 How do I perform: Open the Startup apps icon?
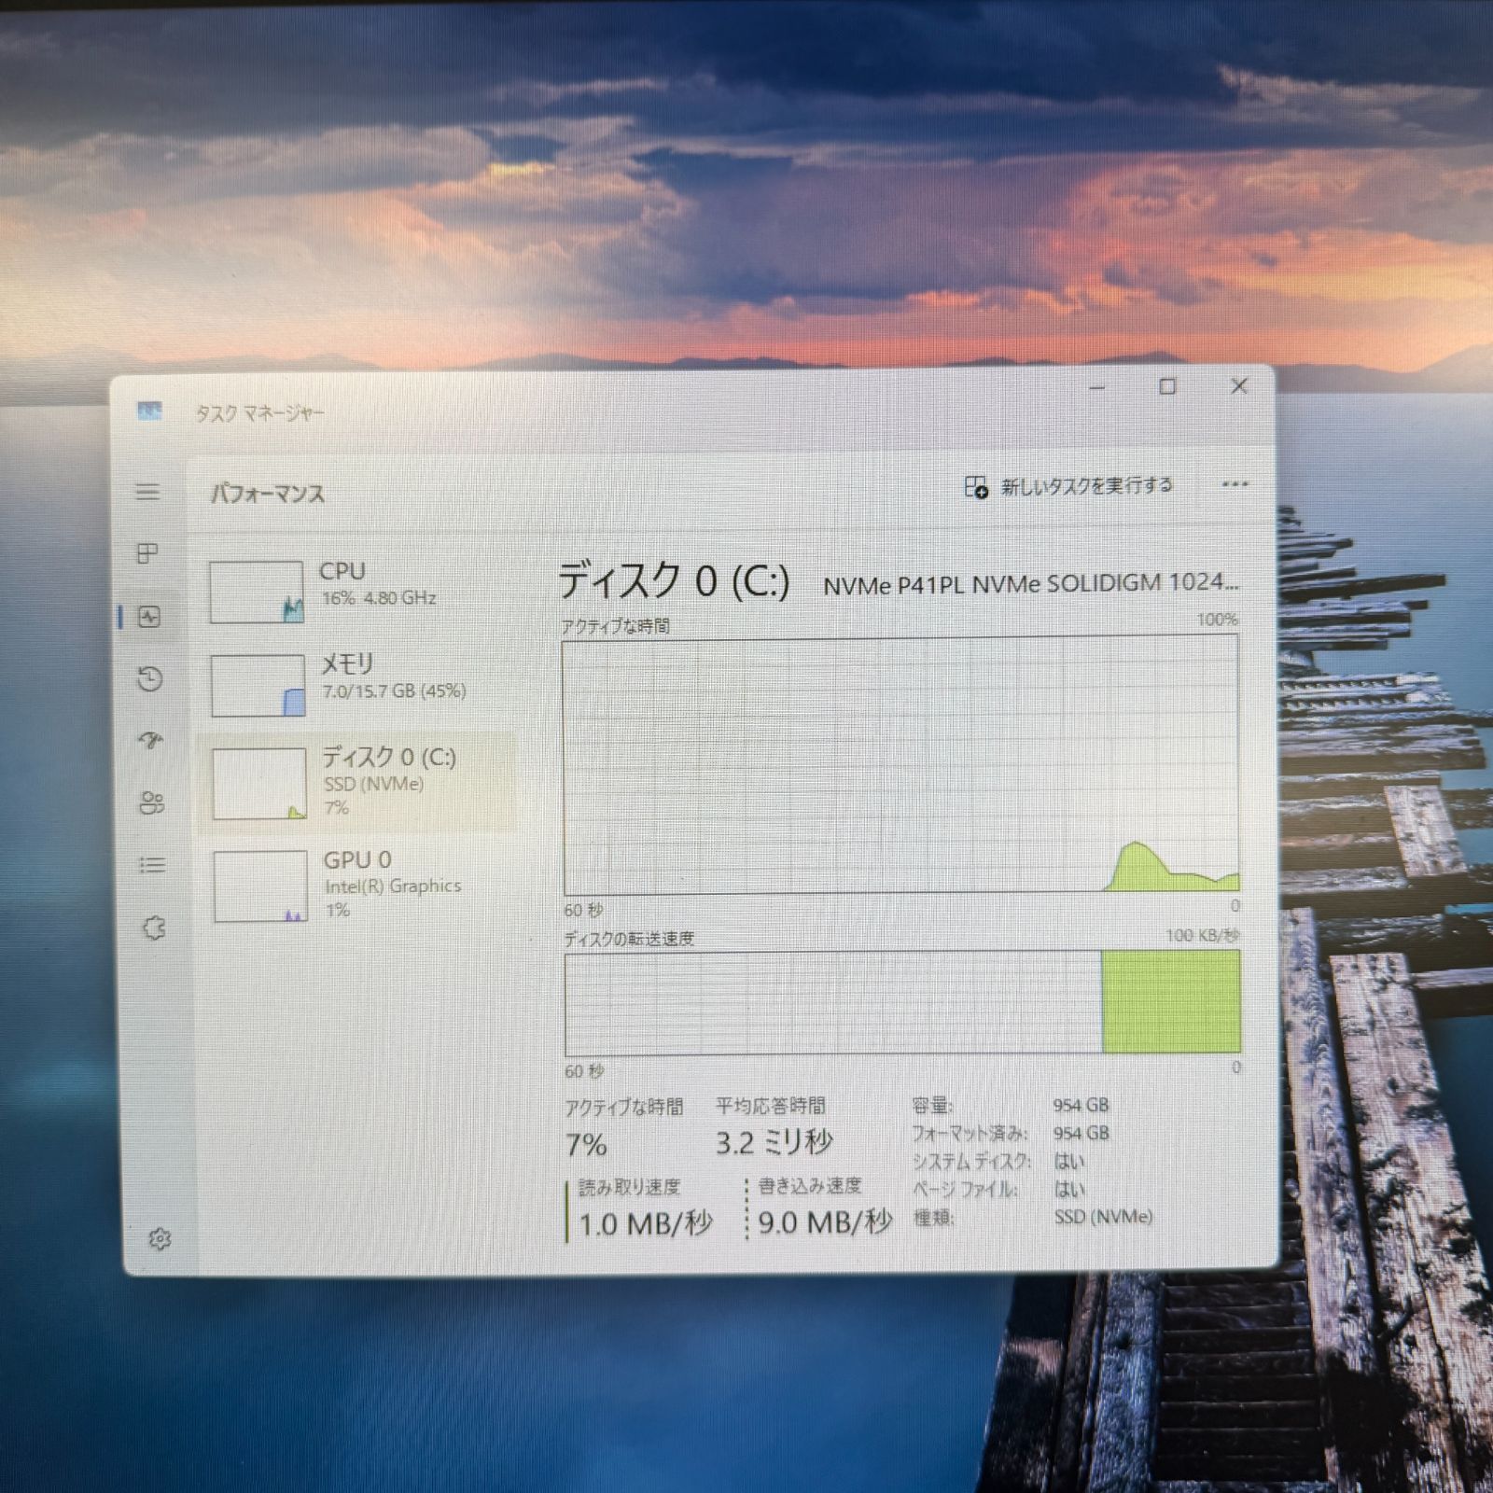(151, 741)
